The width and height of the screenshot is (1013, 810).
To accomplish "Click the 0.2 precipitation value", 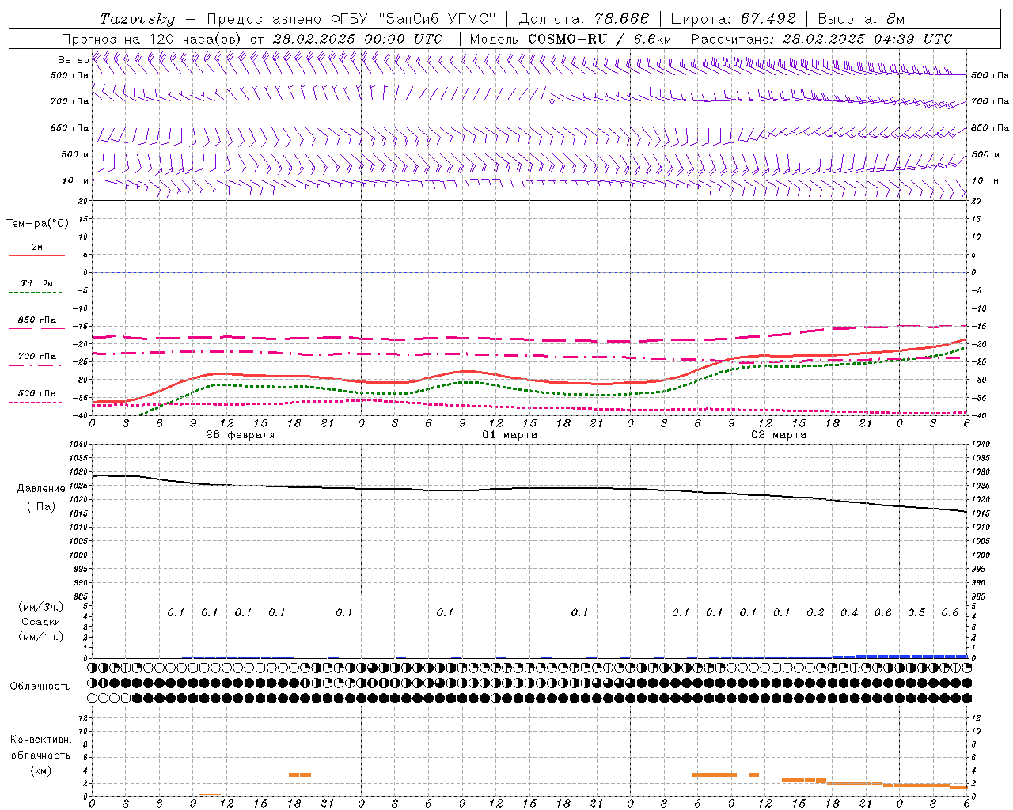I will click(815, 613).
